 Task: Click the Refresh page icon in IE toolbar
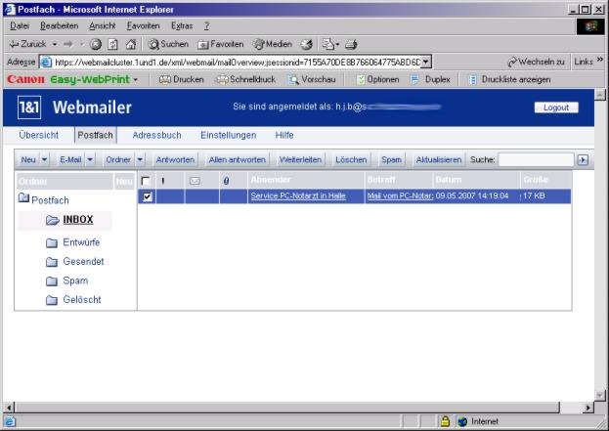pyautogui.click(x=112, y=44)
